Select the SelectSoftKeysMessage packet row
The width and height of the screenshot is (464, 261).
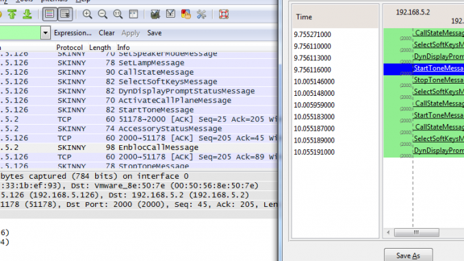pyautogui.click(x=139, y=82)
